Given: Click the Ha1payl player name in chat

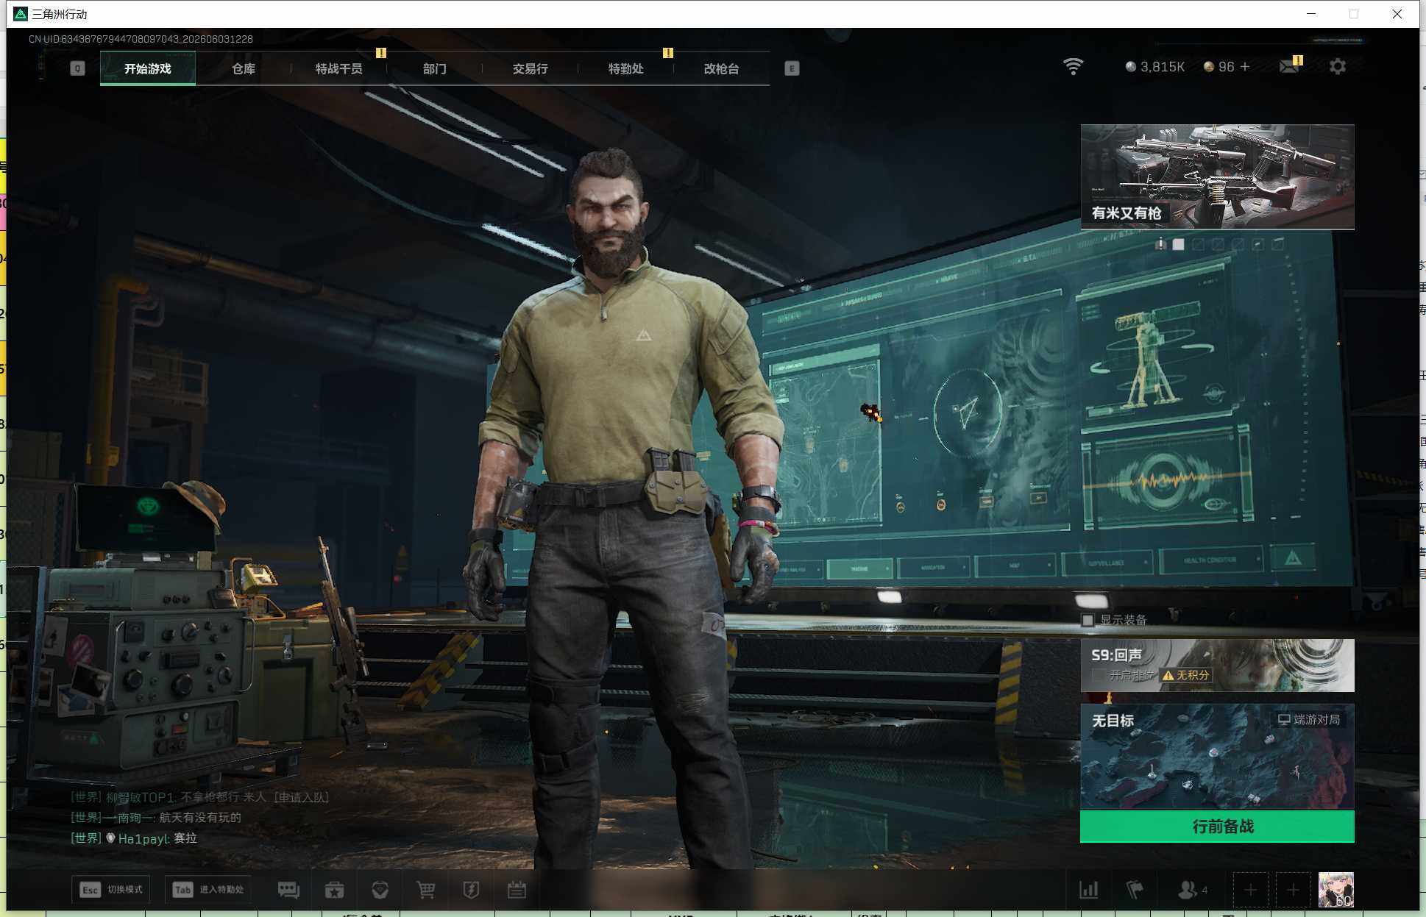Looking at the screenshot, I should click(x=143, y=838).
